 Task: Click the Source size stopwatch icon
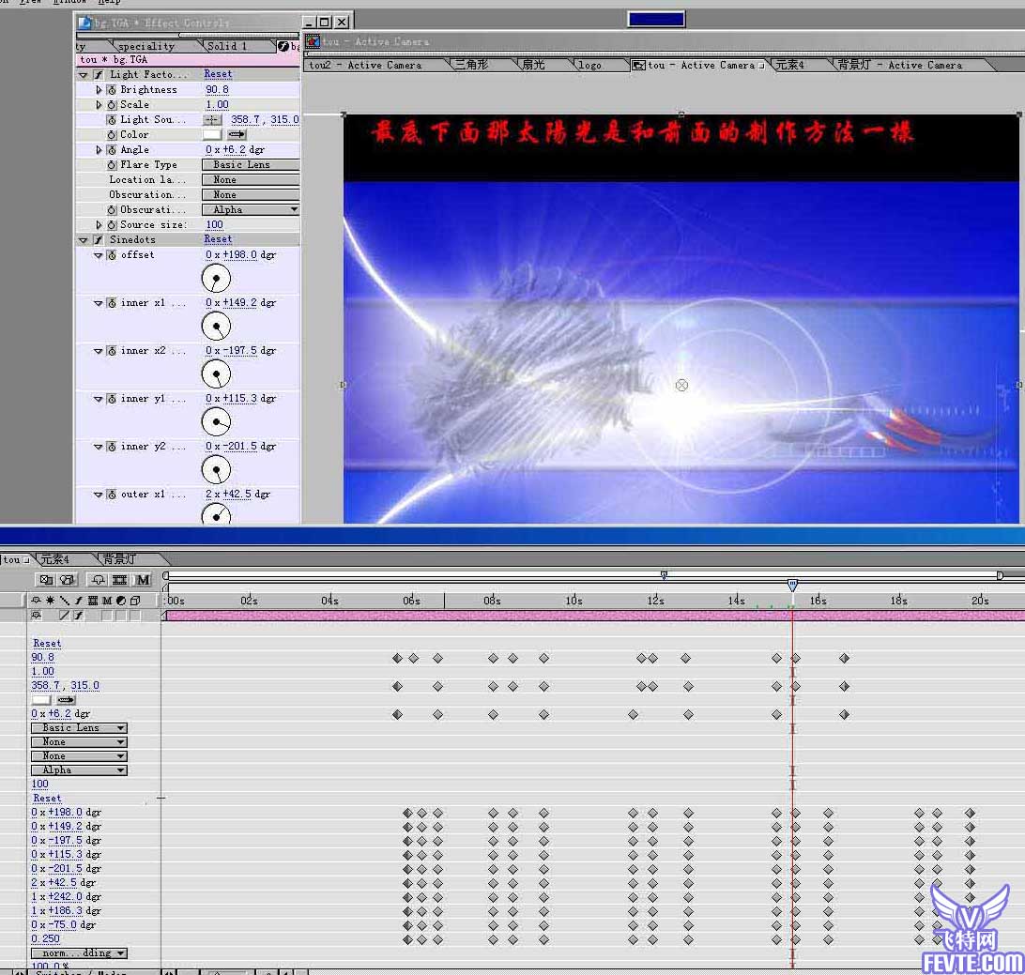point(112,225)
